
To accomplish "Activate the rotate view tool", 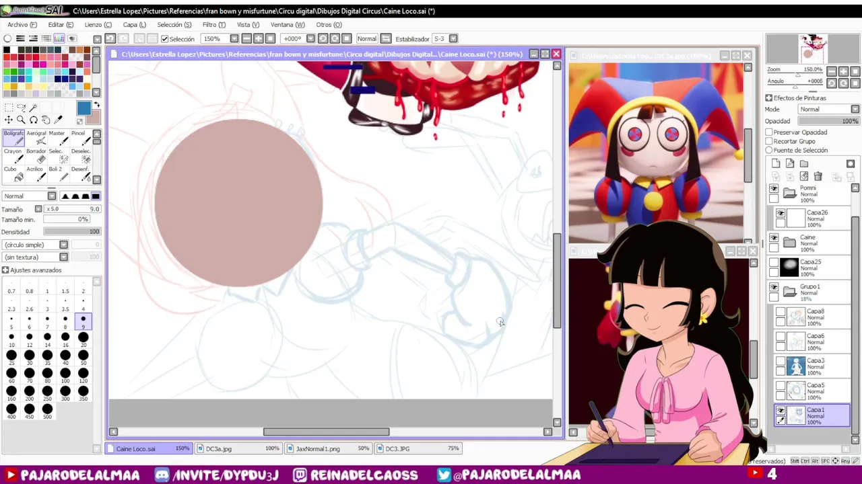I will (33, 120).
